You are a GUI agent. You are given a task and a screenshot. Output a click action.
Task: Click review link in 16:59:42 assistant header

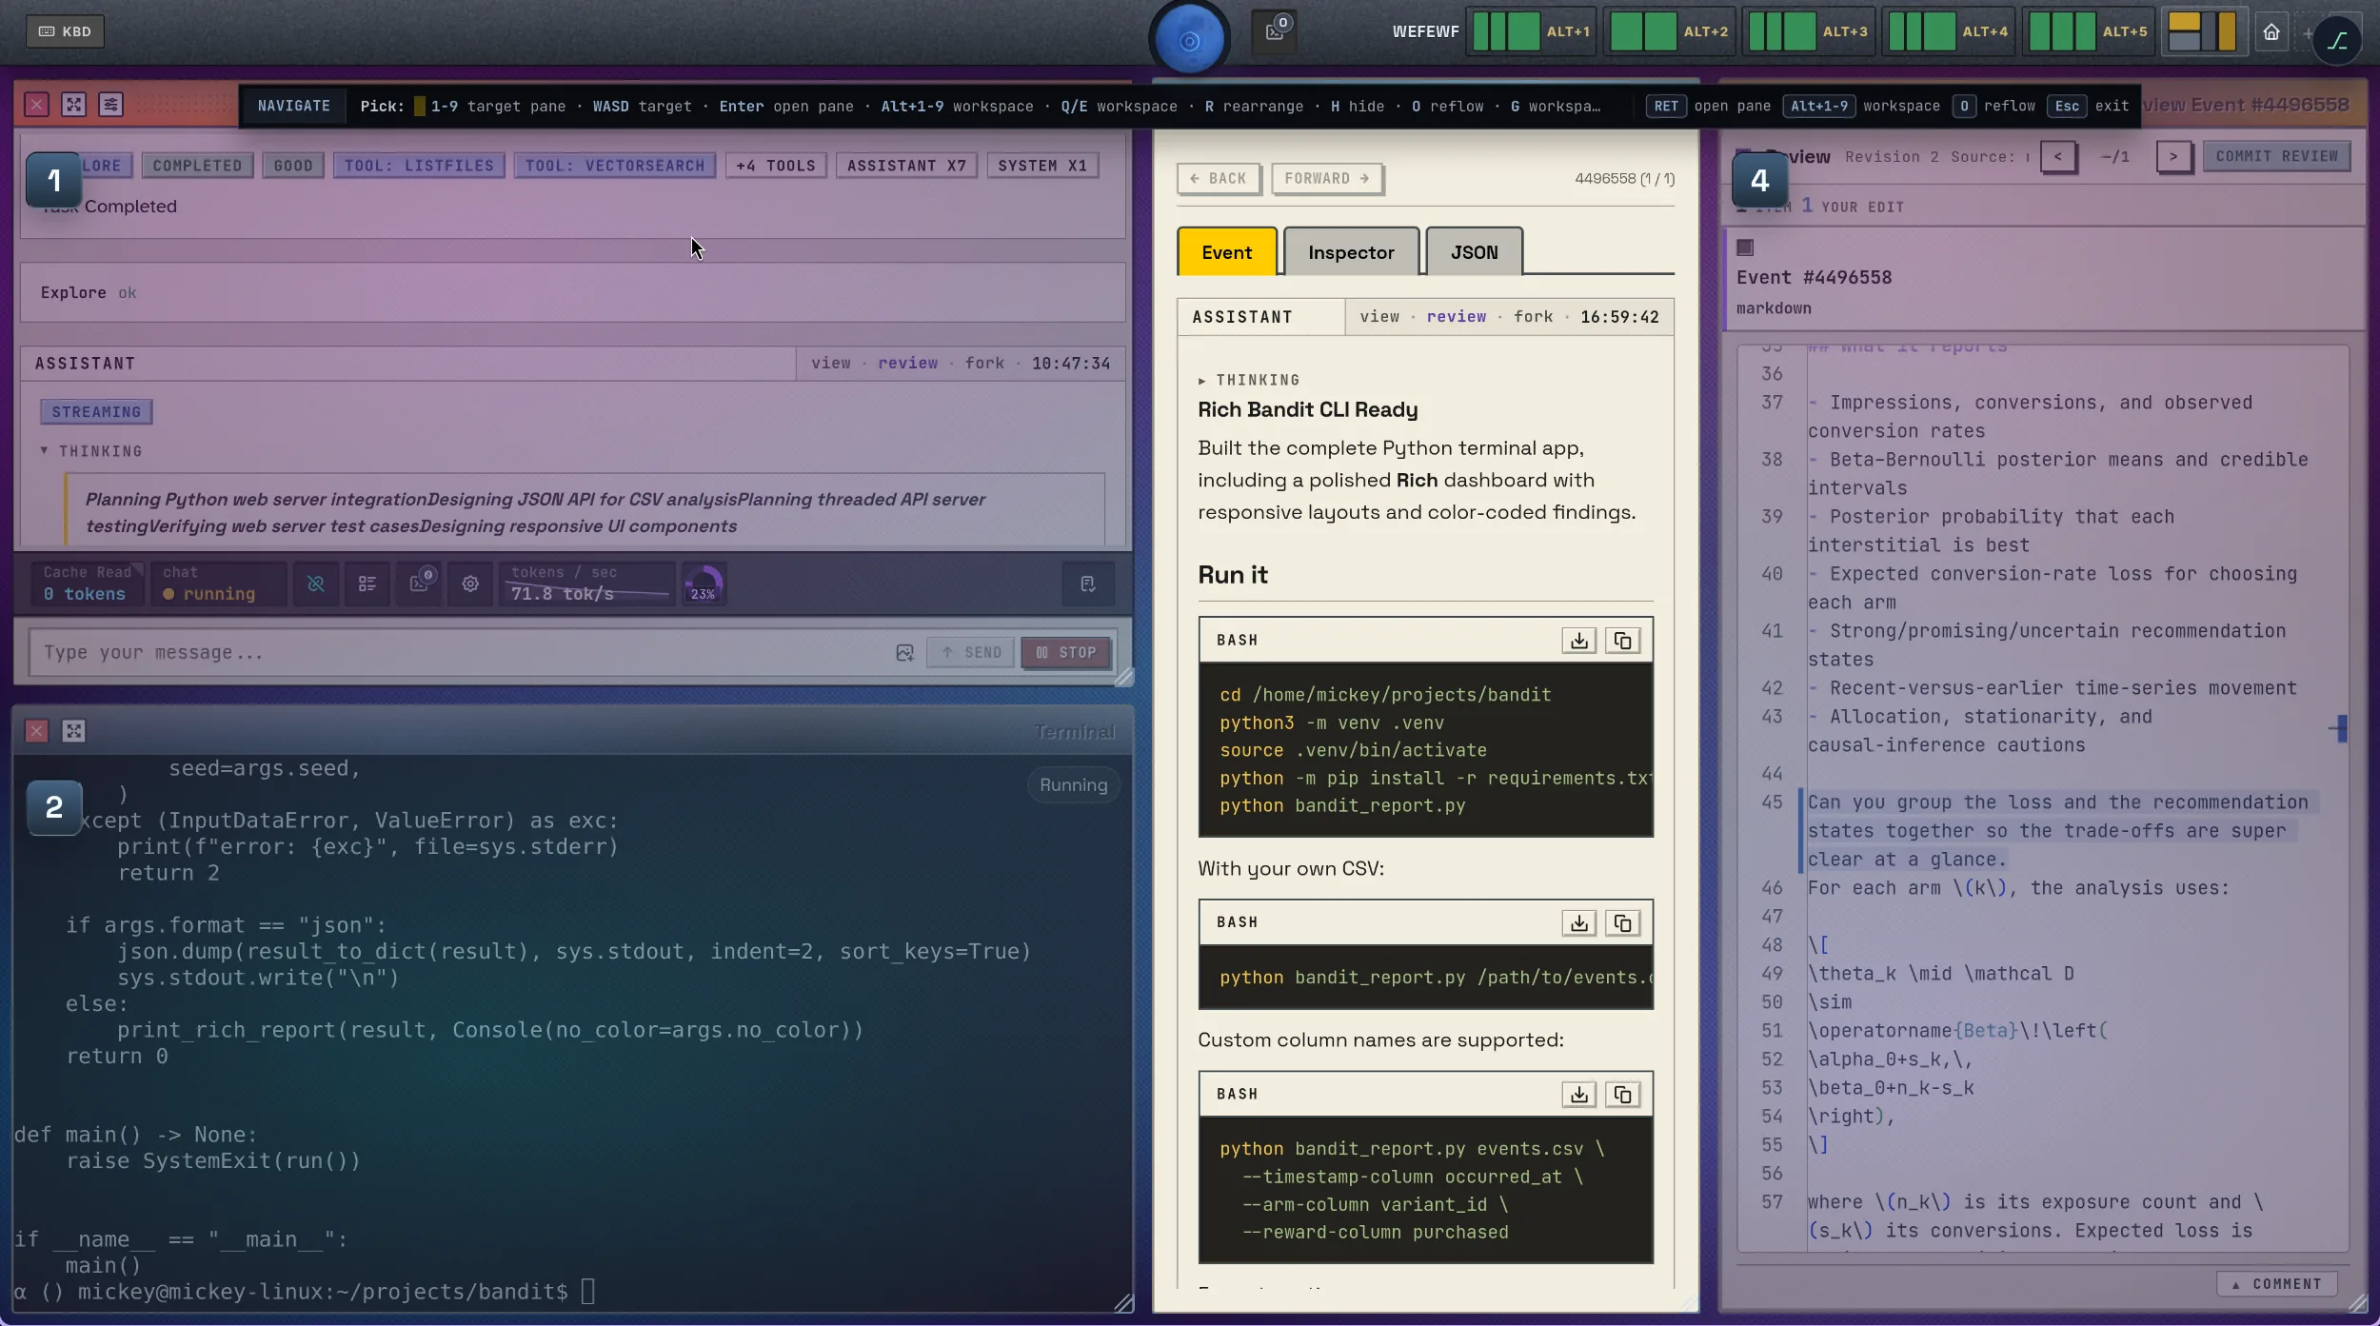click(1456, 317)
